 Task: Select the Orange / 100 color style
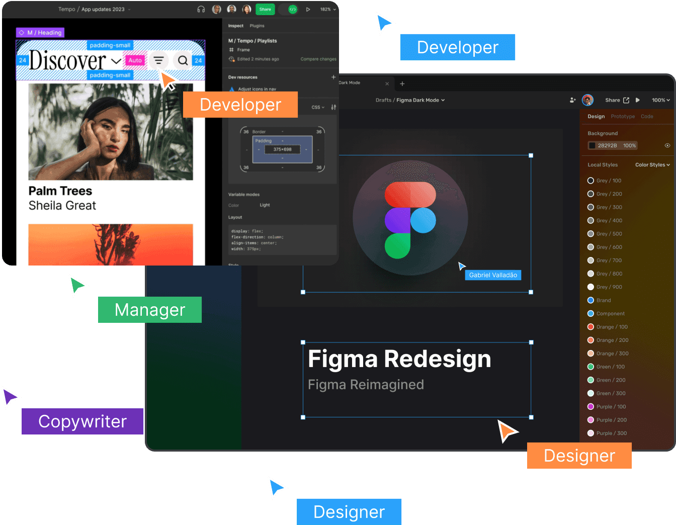(x=608, y=327)
